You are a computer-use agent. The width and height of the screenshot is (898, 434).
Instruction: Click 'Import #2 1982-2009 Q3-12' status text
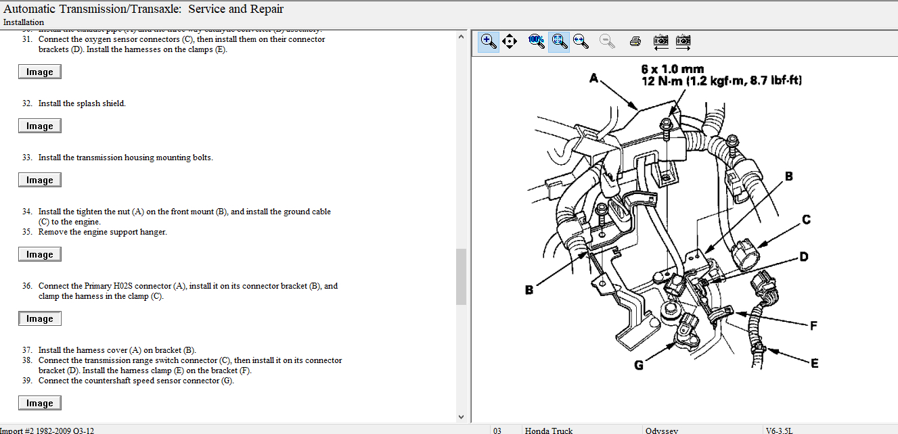pyautogui.click(x=47, y=430)
